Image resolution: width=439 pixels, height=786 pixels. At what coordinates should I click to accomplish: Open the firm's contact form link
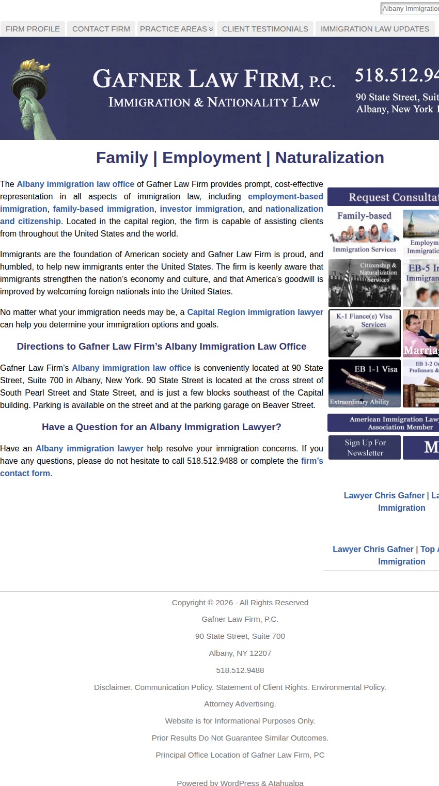(x=312, y=461)
